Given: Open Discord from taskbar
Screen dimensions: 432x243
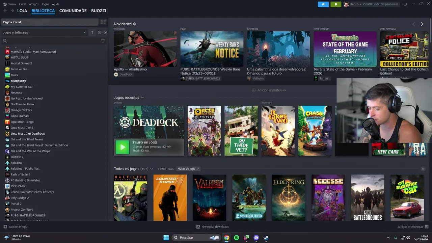Looking at the screenshot, I should pos(256,238).
